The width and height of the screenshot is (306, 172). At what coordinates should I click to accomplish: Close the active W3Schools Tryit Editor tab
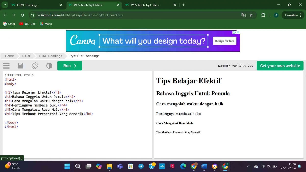118,5
